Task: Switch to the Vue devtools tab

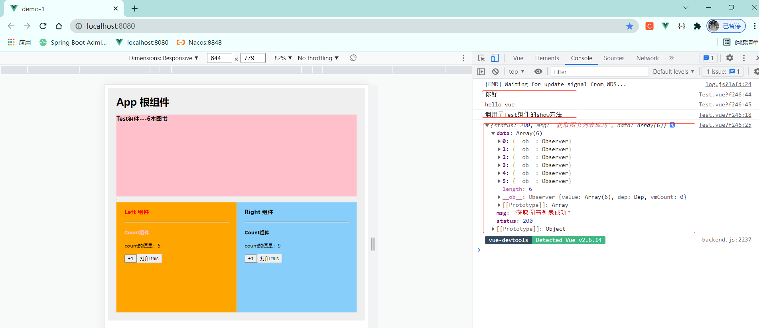Action: [x=518, y=58]
